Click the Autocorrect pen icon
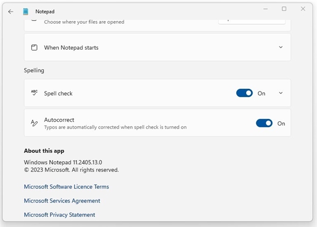The height and width of the screenshot is (227, 317). [34, 123]
